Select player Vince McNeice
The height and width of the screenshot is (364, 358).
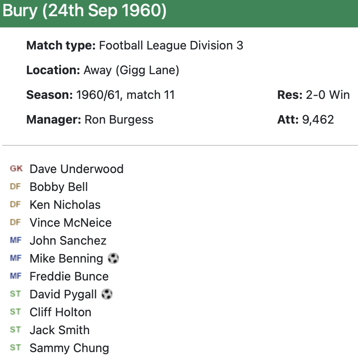pyautogui.click(x=70, y=222)
